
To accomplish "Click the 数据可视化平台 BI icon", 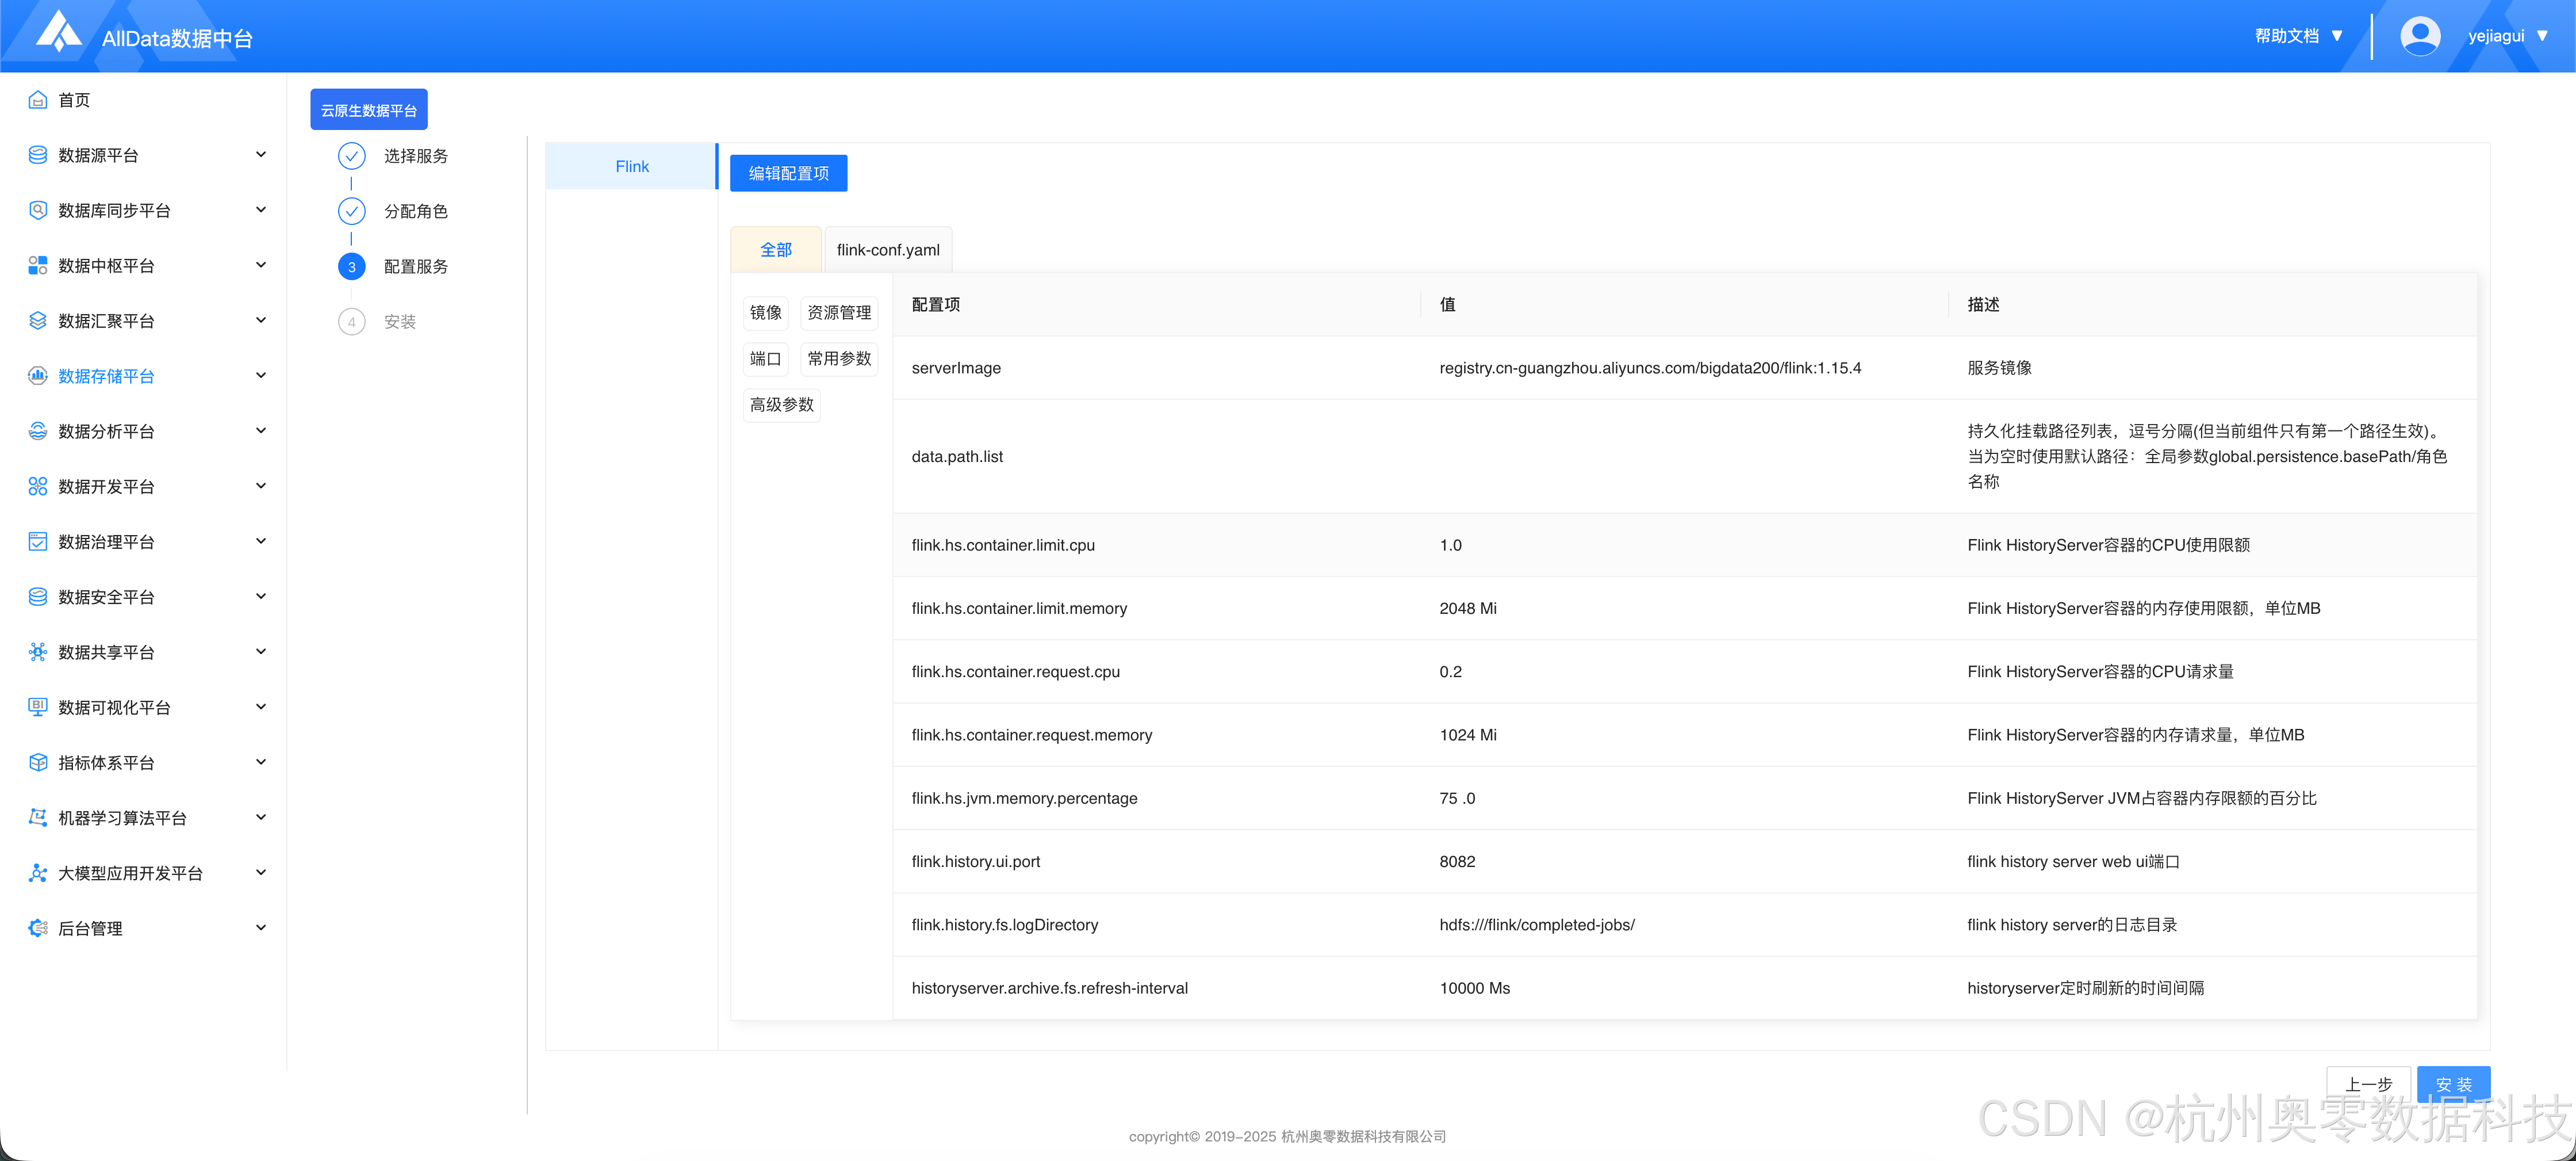I will pos(38,708).
